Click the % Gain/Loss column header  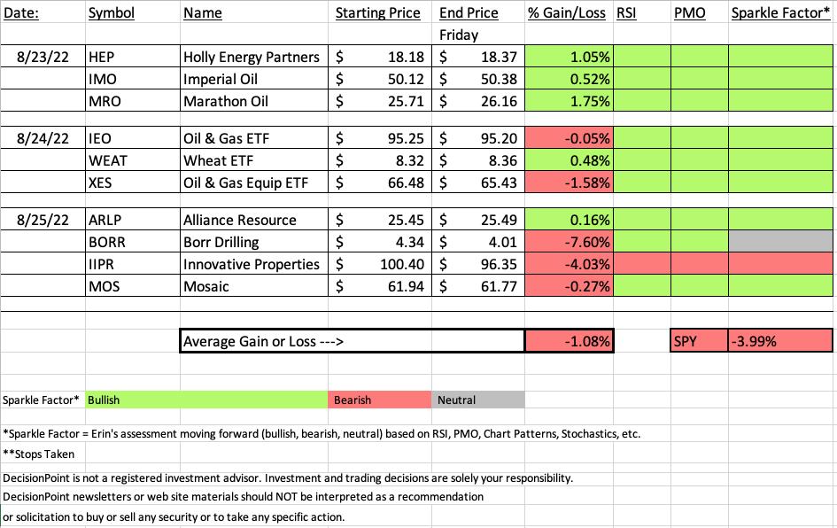pos(569,12)
